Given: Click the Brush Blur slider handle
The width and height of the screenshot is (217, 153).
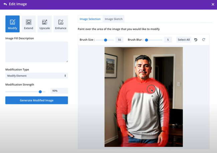Looking at the screenshot, I should pyautogui.click(x=147, y=40).
